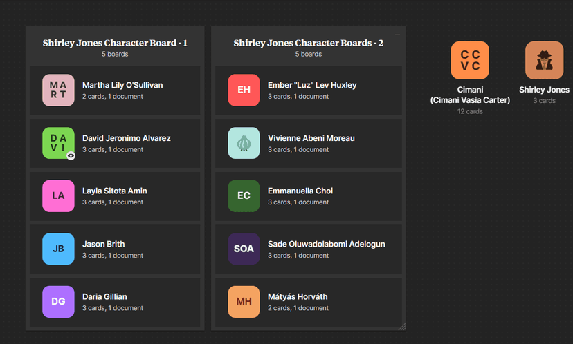The width and height of the screenshot is (573, 344).
Task: Click the red EH board icon
Action: point(244,90)
